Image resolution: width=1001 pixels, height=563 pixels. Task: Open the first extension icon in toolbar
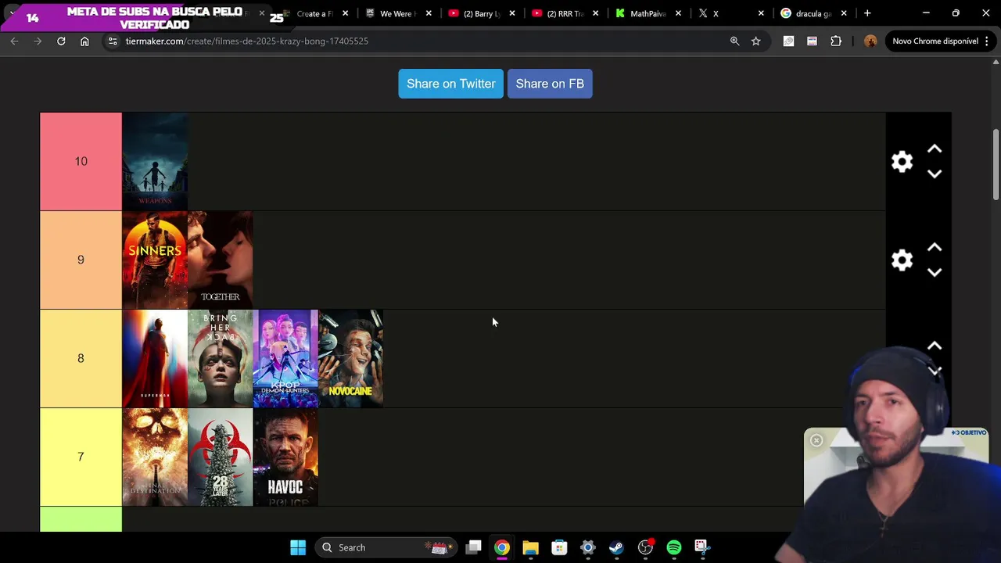click(x=788, y=41)
